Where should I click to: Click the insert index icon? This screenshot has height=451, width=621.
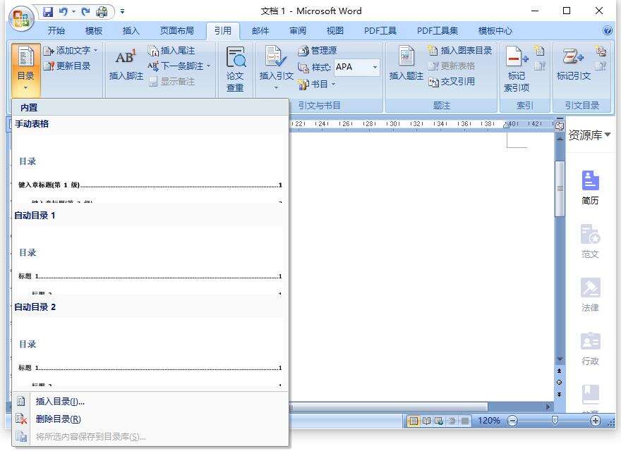pyautogui.click(x=539, y=51)
